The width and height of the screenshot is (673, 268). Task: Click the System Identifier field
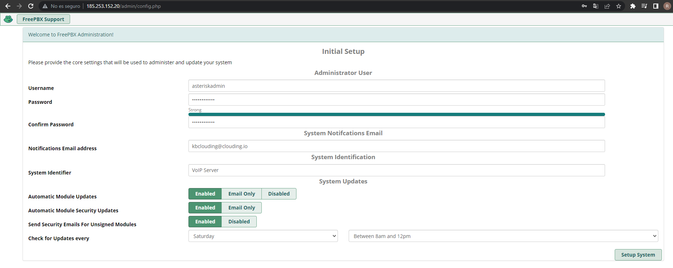(397, 170)
